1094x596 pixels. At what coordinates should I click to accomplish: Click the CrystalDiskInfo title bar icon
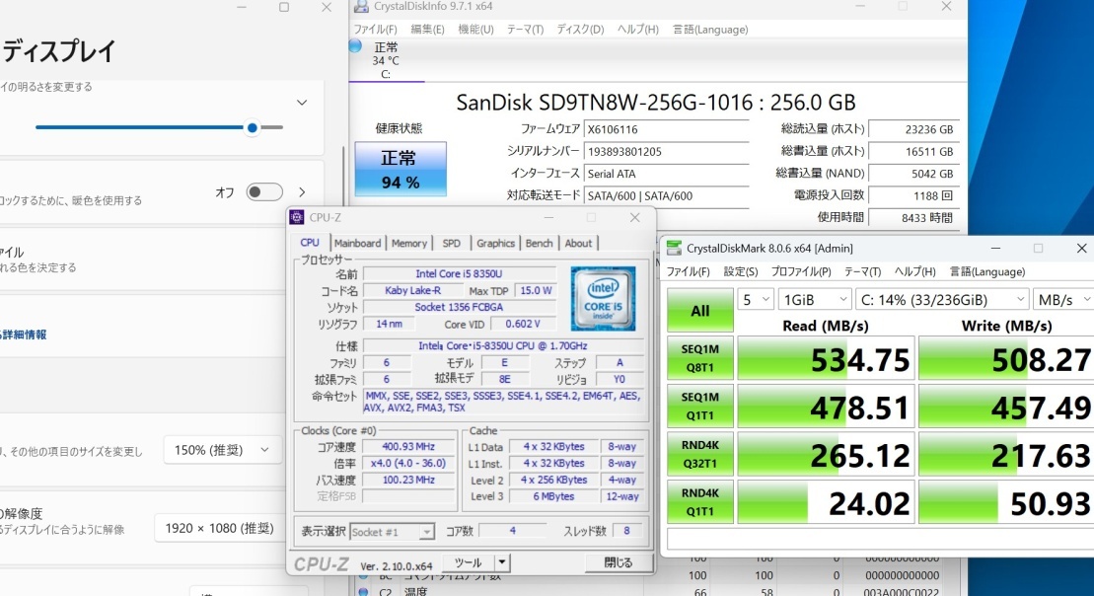(x=361, y=7)
